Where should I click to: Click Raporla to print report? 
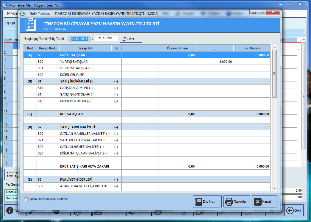[237, 201]
